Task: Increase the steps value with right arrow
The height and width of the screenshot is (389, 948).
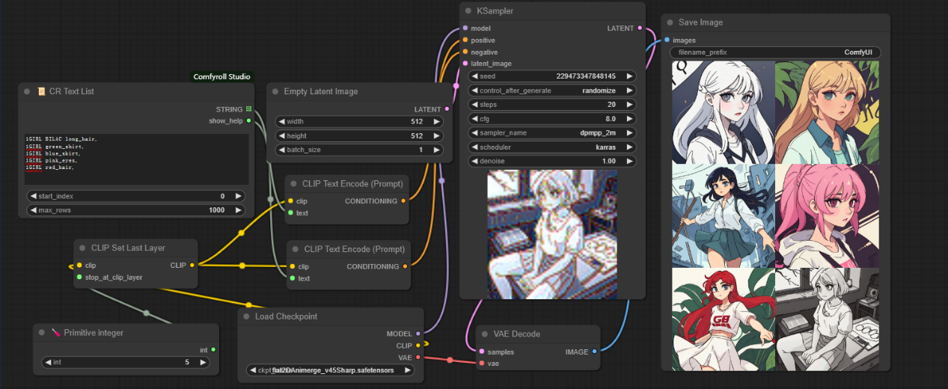Action: click(631, 105)
